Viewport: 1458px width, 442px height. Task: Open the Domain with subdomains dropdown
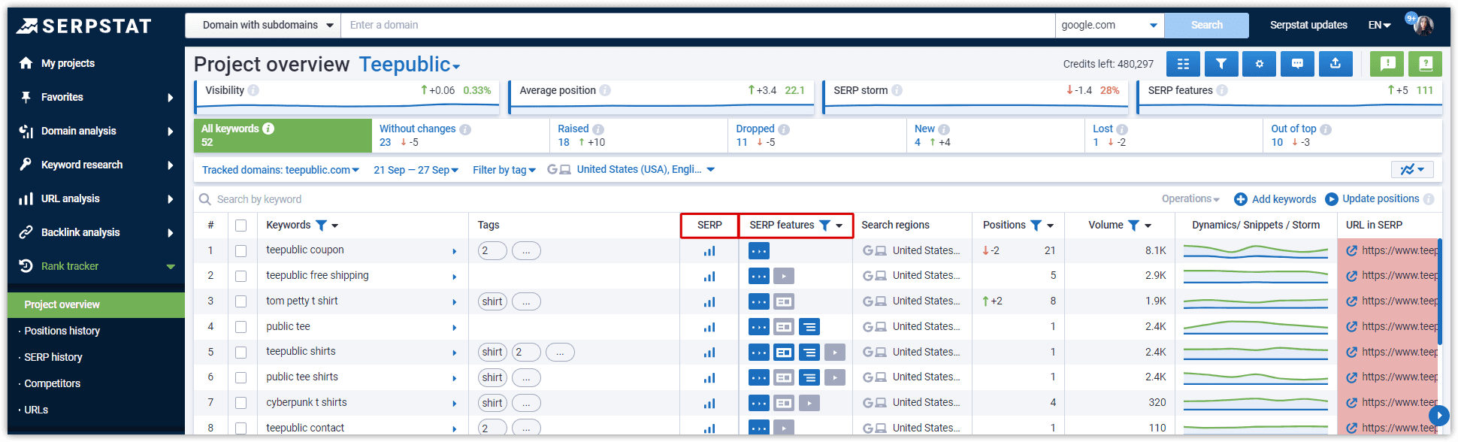(x=263, y=26)
